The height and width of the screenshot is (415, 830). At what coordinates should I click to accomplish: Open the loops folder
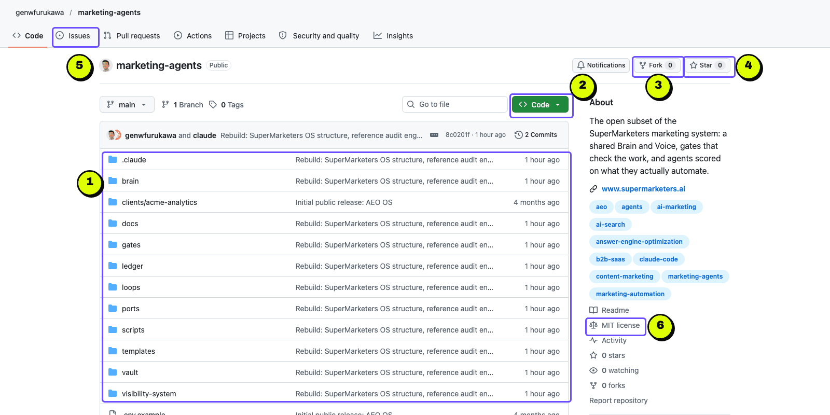[x=131, y=287]
